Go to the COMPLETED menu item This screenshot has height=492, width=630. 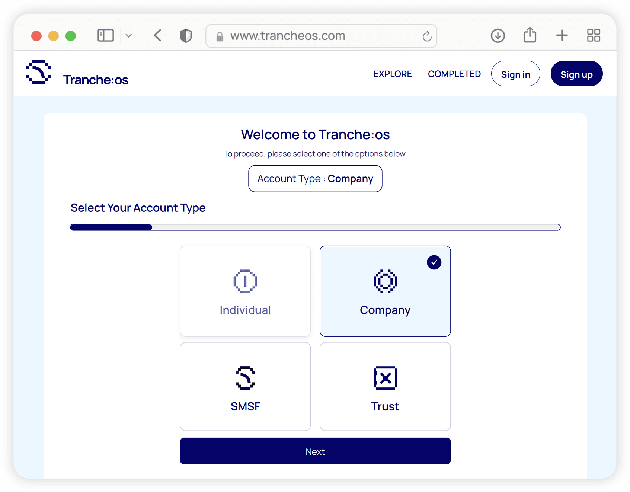(454, 74)
